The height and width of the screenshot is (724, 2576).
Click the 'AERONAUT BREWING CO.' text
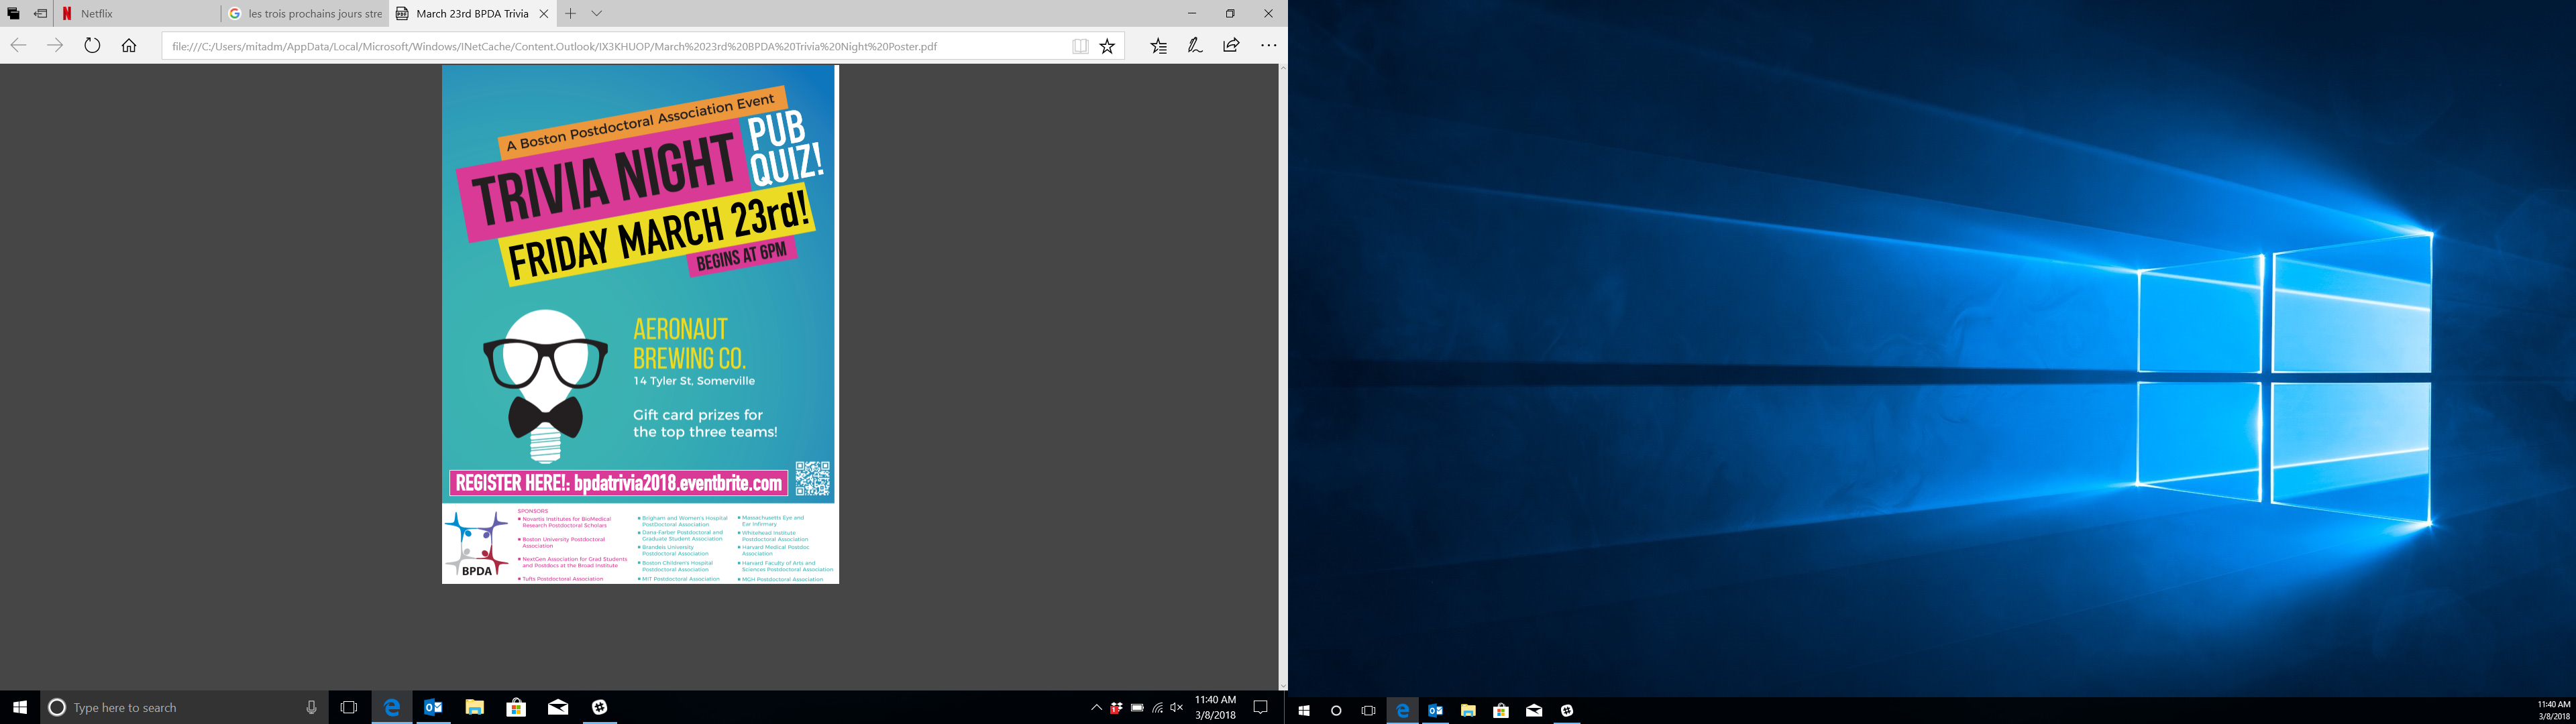690,343
